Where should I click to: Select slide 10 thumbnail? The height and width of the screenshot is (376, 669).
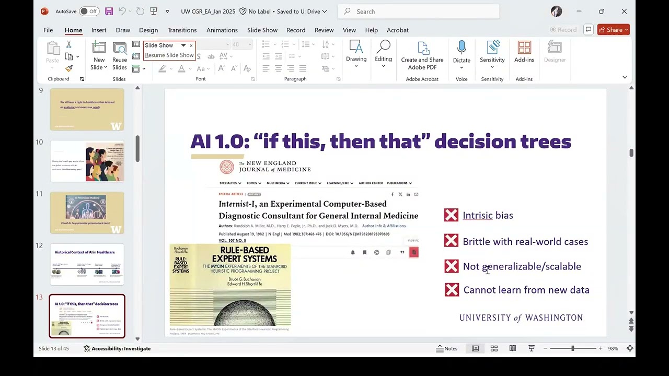pyautogui.click(x=87, y=161)
